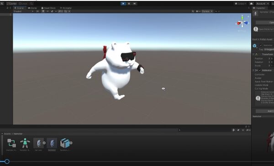
Task: Click the component tools icon left of camera
Action: pyautogui.click(x=193, y=11)
